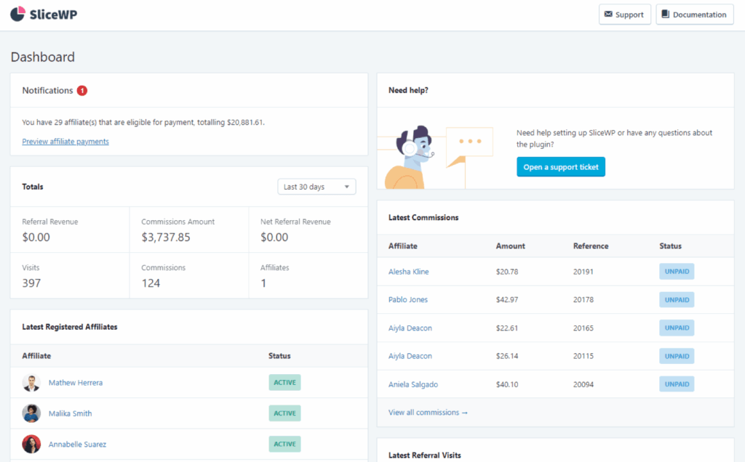The width and height of the screenshot is (745, 462).
Task: Click the reference number 20191 row entry
Action: [x=583, y=271]
